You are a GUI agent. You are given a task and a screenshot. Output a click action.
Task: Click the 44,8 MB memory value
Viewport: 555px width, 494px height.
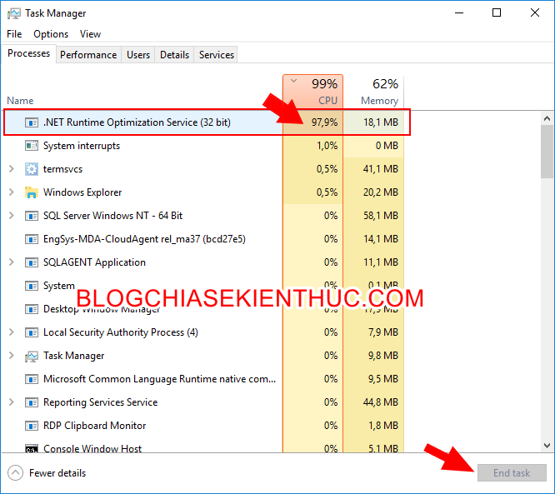point(381,402)
